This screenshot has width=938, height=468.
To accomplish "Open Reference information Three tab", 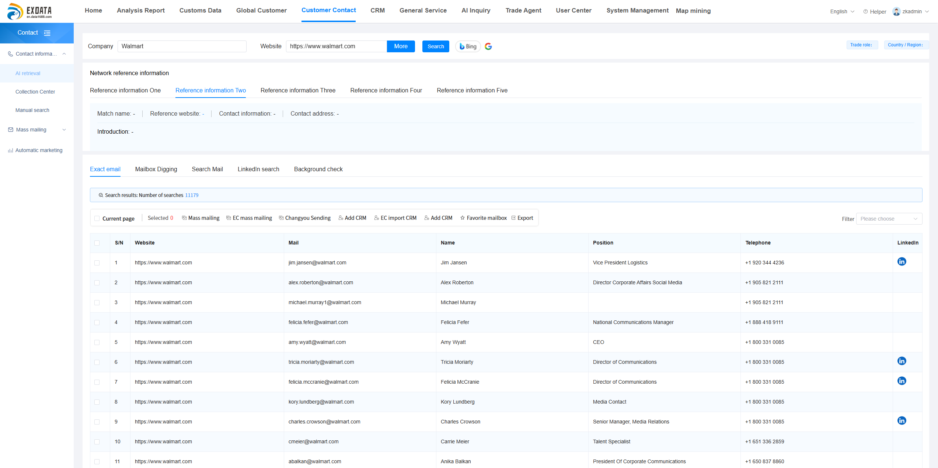I will point(297,90).
